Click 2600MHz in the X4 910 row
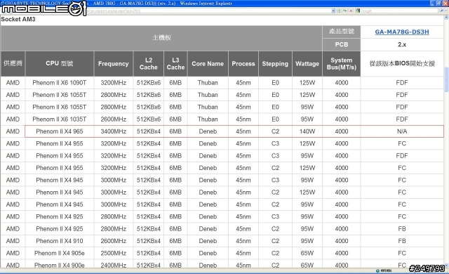The height and width of the screenshot is (274, 449). (x=114, y=241)
